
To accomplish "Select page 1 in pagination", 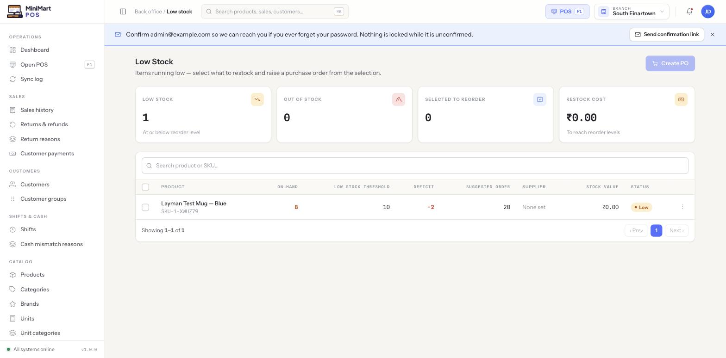I will coord(656,230).
